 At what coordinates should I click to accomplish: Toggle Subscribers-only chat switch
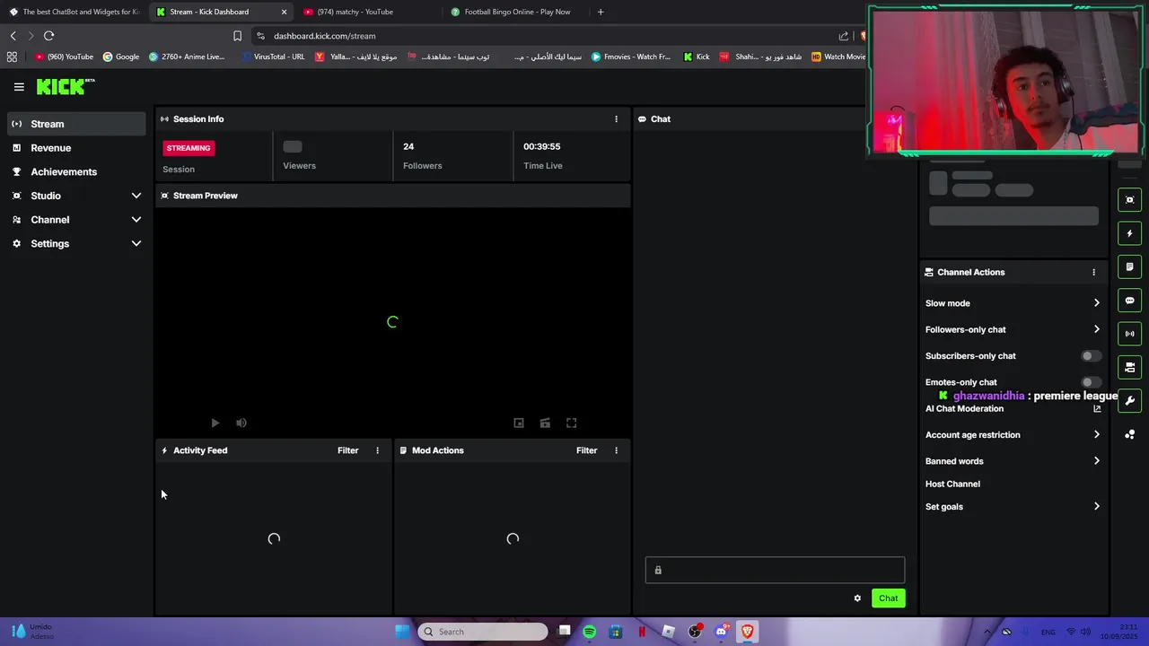coord(1090,356)
